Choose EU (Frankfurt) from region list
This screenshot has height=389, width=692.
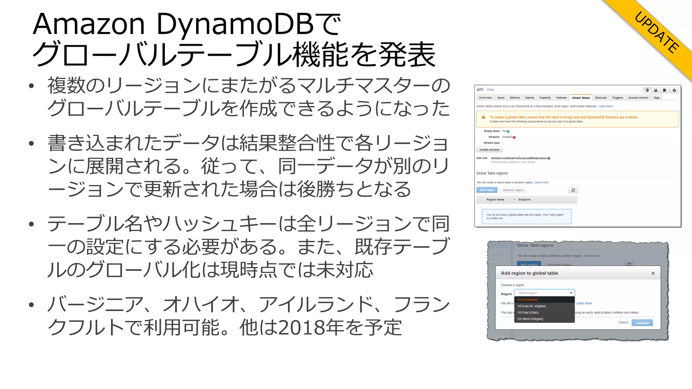[x=544, y=300]
